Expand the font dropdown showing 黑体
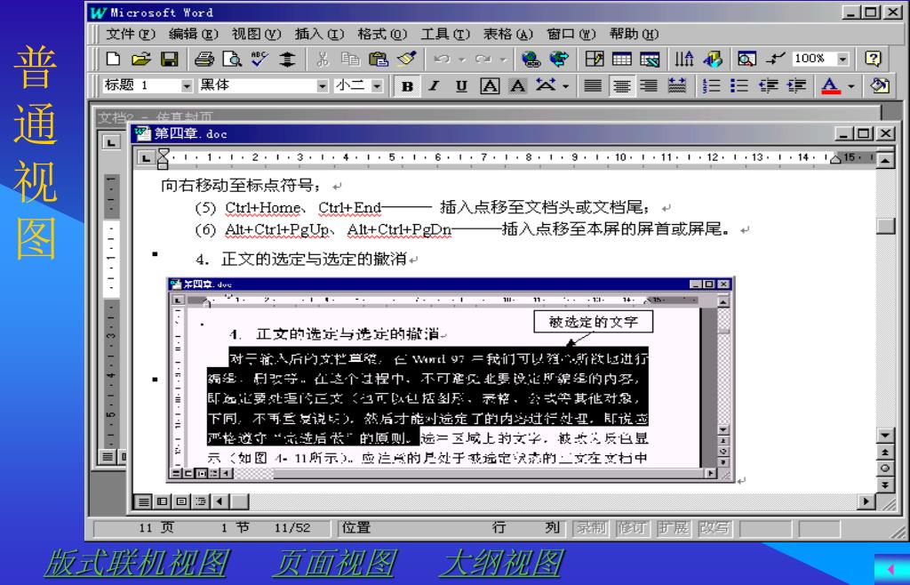Viewport: 910px width, 585px height. [x=322, y=86]
